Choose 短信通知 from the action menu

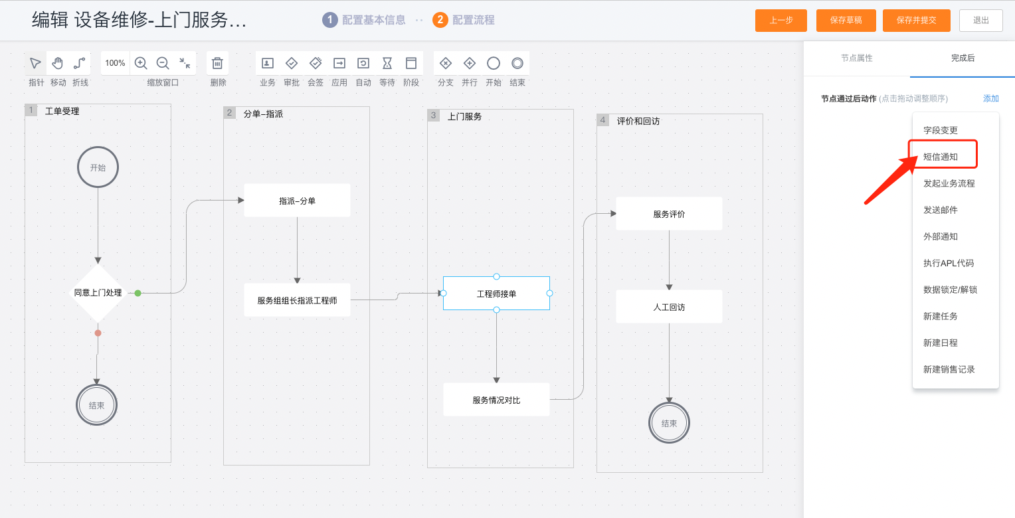(941, 157)
